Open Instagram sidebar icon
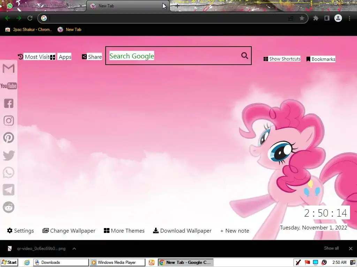 (x=9, y=121)
